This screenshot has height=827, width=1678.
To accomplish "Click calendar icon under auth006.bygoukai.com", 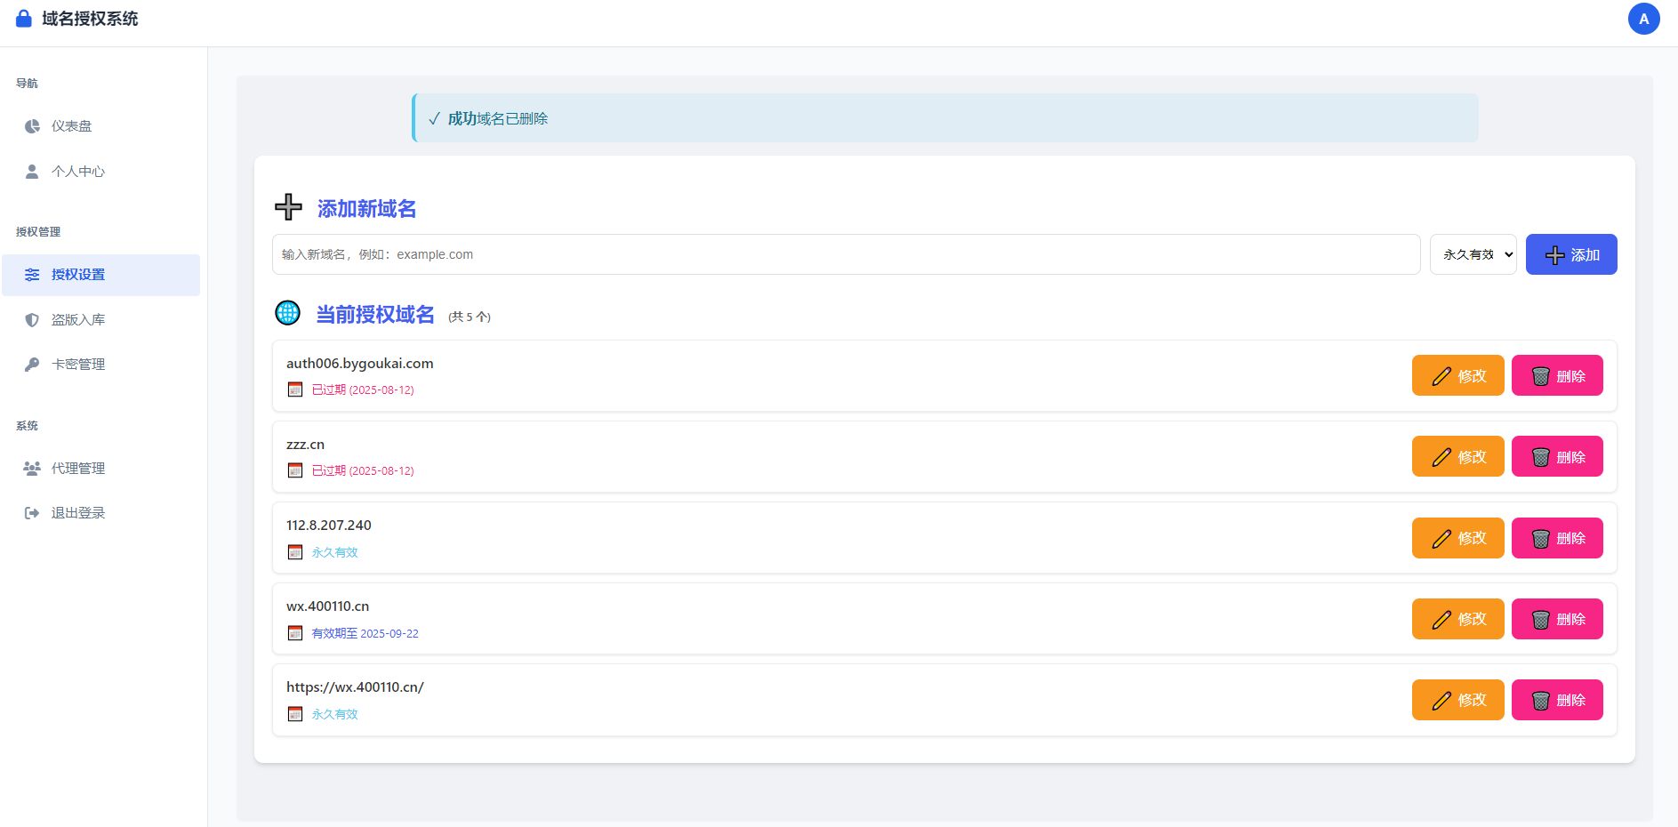I will tap(295, 389).
